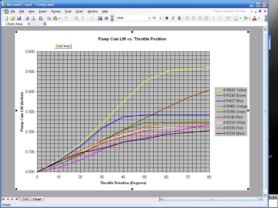Click the Copy icon in the toolbar

[x=49, y=18]
